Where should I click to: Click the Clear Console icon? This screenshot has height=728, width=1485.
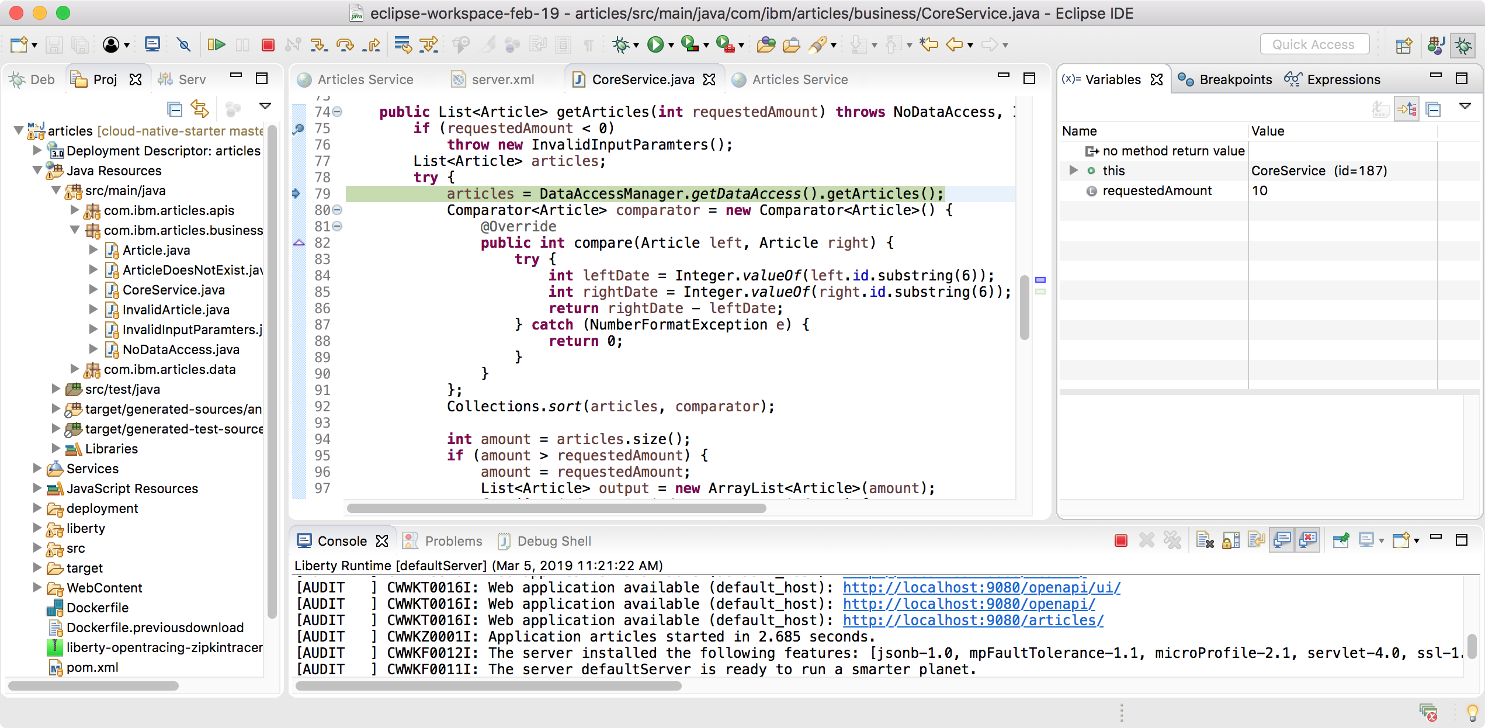tap(1204, 540)
